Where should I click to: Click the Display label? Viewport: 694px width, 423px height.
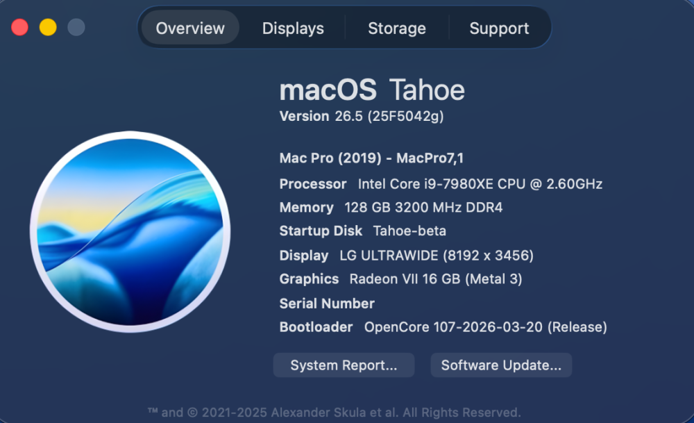point(304,256)
